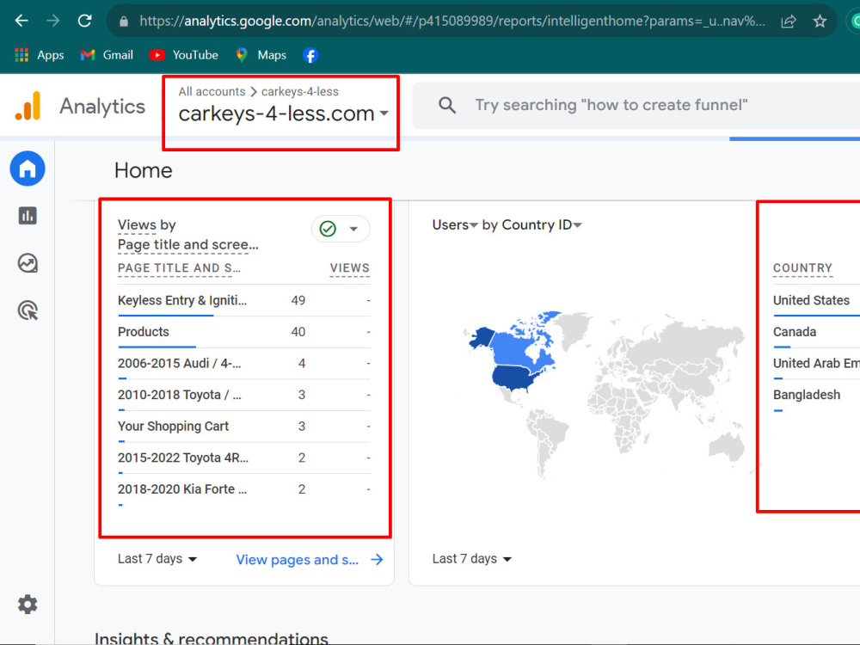Open Last 7 days dropdown under map

pos(471,559)
